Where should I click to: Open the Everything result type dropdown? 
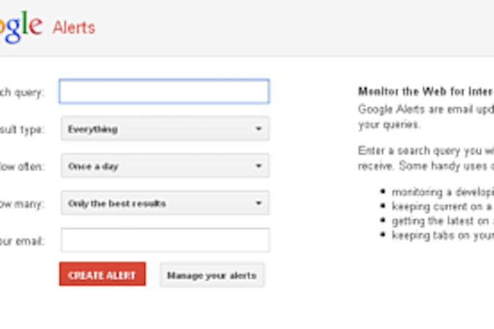[x=164, y=129]
